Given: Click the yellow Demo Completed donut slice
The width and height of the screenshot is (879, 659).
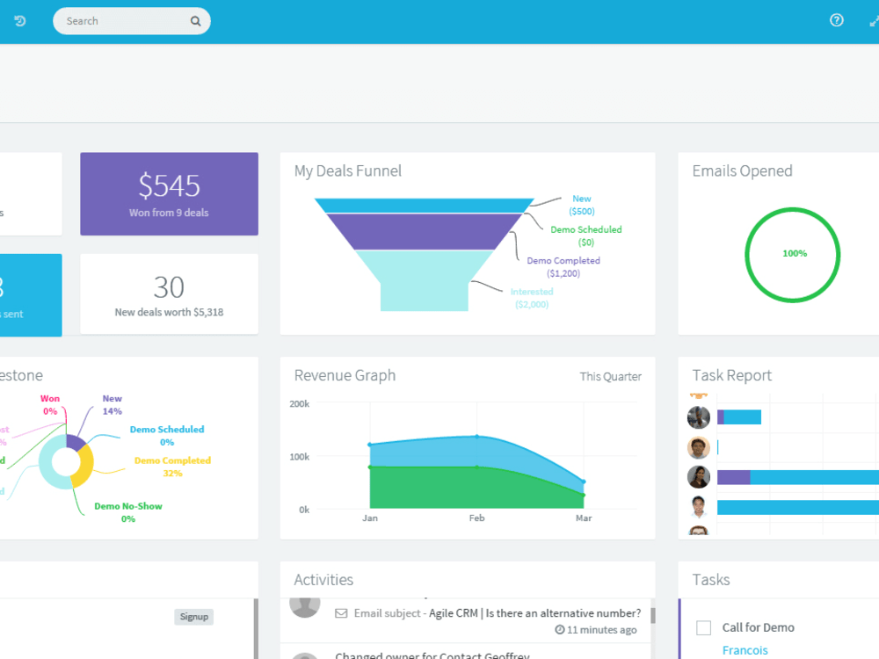Looking at the screenshot, I should point(84,467).
